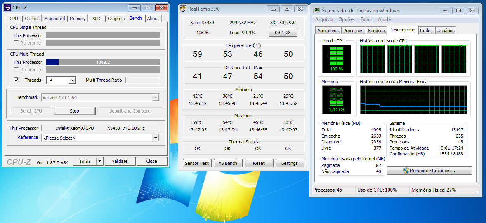Reset RealTemp min/max values
The width and height of the screenshot is (486, 223).
(259, 163)
